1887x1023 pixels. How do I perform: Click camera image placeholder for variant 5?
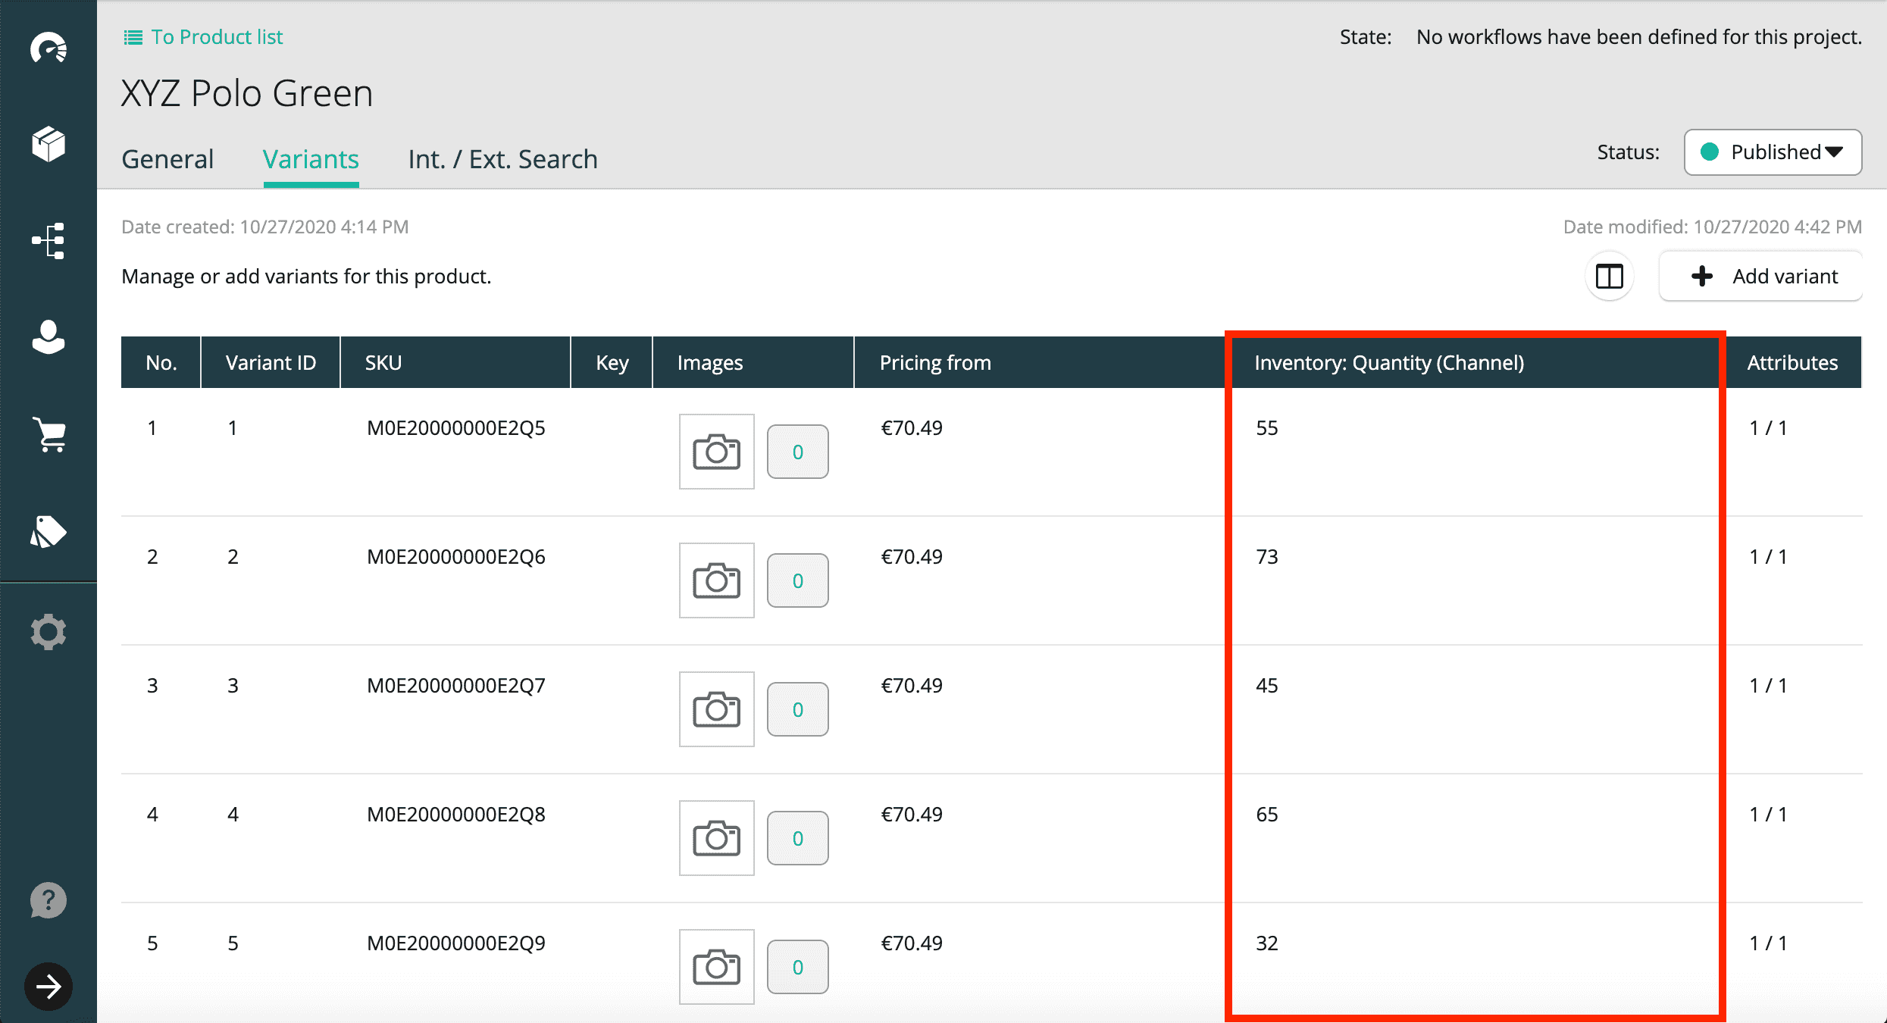point(716,967)
